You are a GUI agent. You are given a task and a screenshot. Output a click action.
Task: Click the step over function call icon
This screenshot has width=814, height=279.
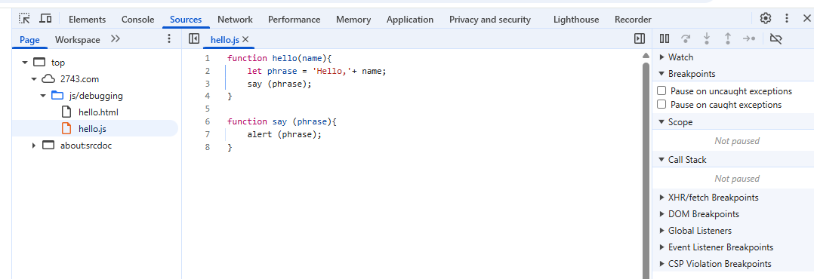[x=686, y=39]
